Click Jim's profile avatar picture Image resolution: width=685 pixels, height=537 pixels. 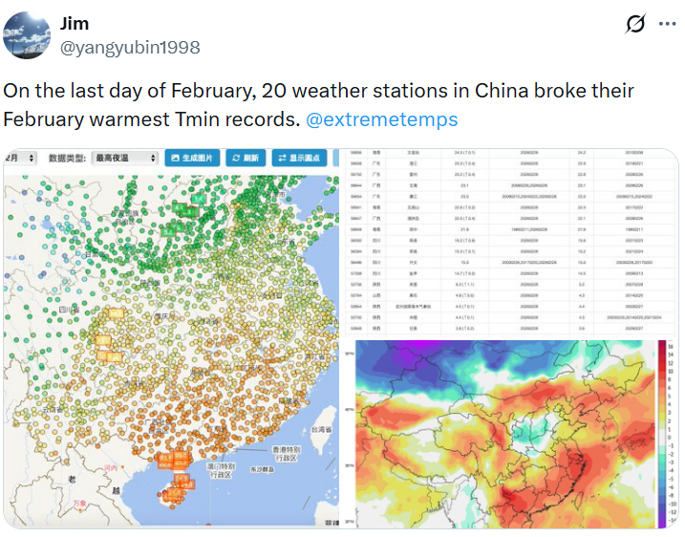[x=28, y=35]
